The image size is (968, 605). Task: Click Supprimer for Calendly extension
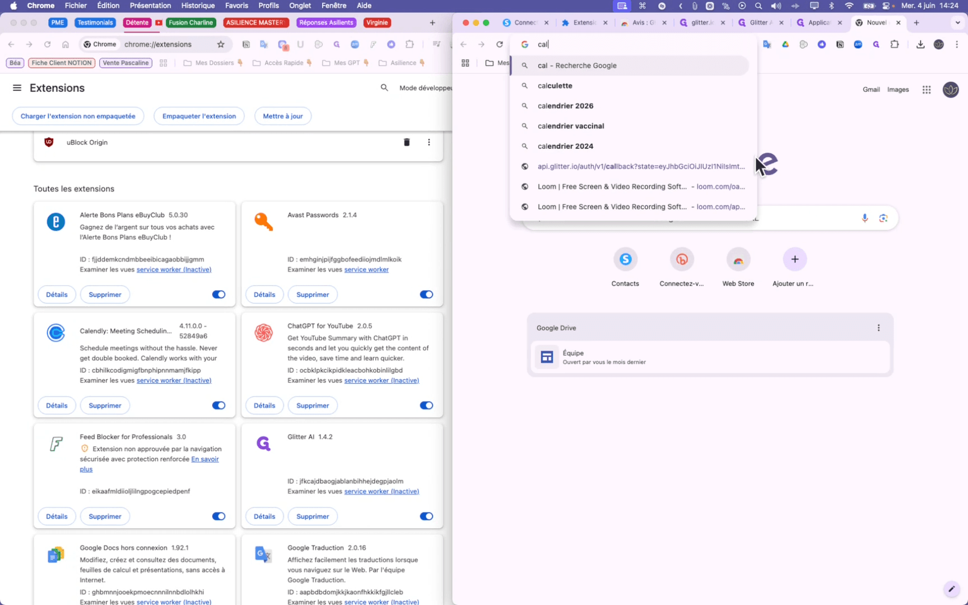click(x=105, y=406)
